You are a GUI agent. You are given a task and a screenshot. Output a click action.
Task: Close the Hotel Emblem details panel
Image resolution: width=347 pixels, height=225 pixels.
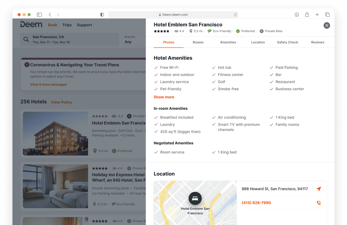pyautogui.click(x=327, y=25)
